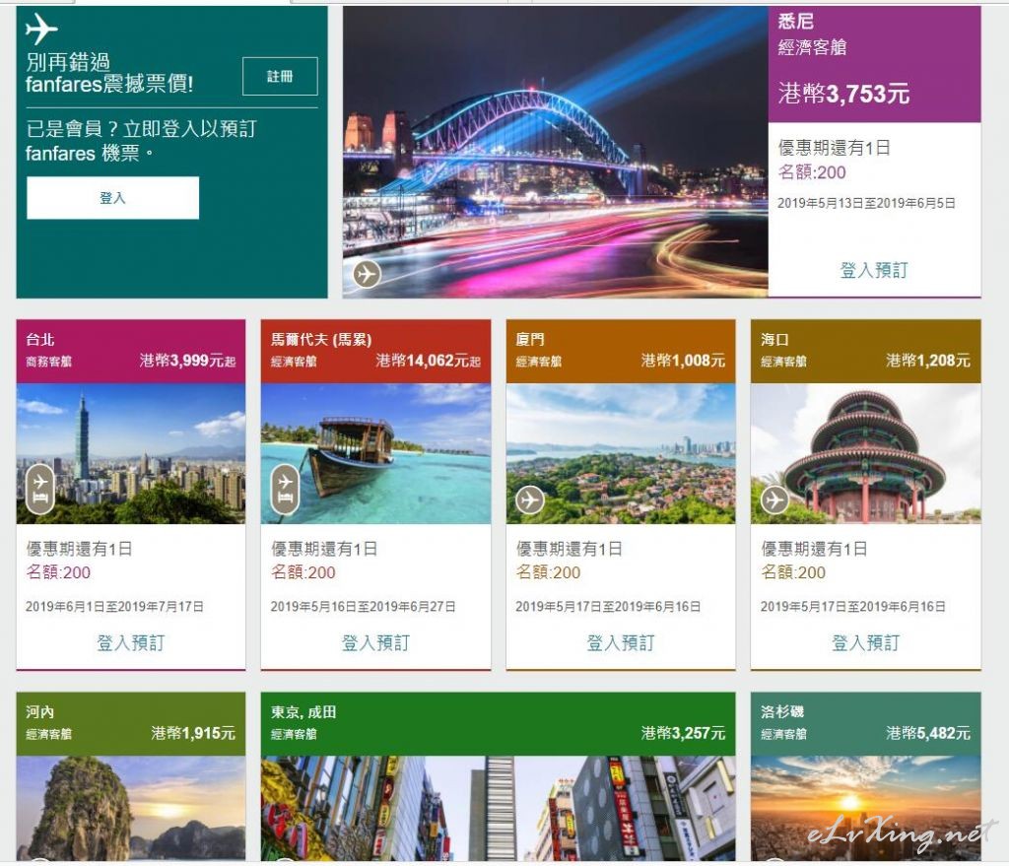This screenshot has height=866, width=1009.
Task: Open 登入預訂 link under Haikou card
Action: (865, 642)
